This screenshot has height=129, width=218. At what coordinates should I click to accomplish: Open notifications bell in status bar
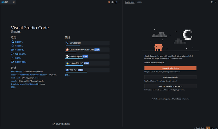click(216, 128)
